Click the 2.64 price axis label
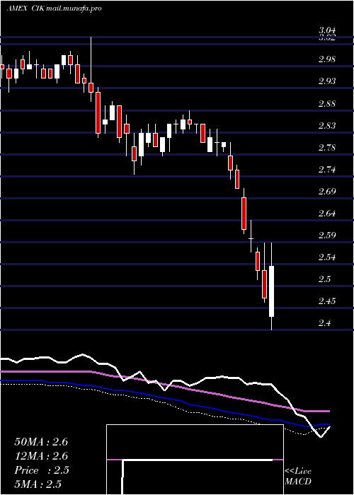The image size is (354, 495). point(327,213)
